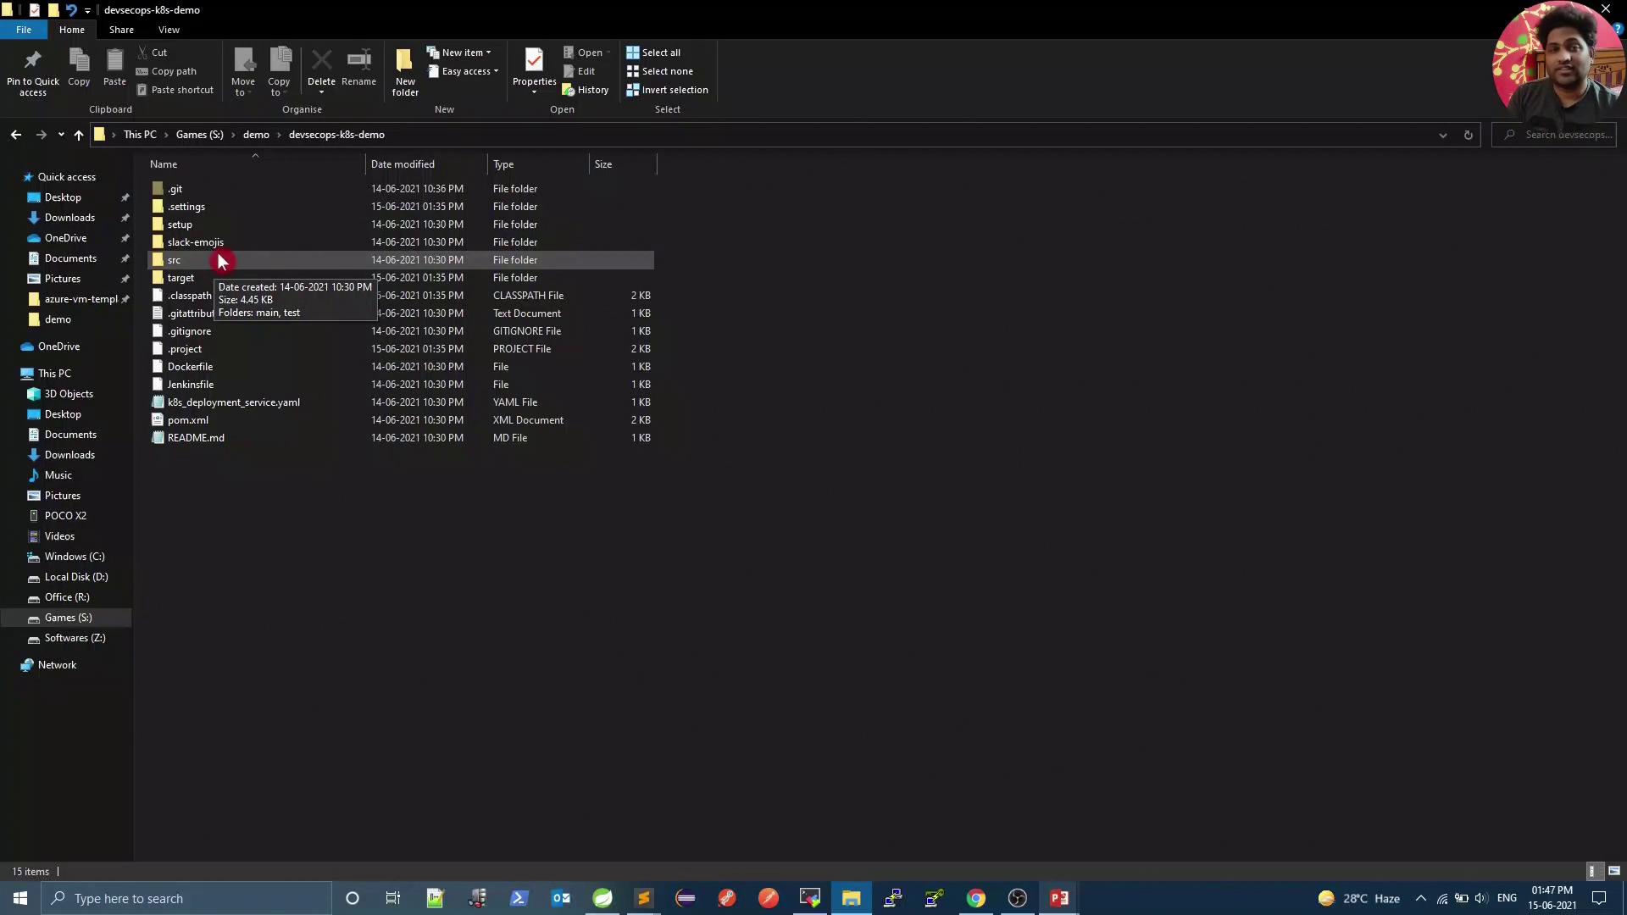Click the Invert selection icon
This screenshot has width=1627, height=915.
coord(632,90)
